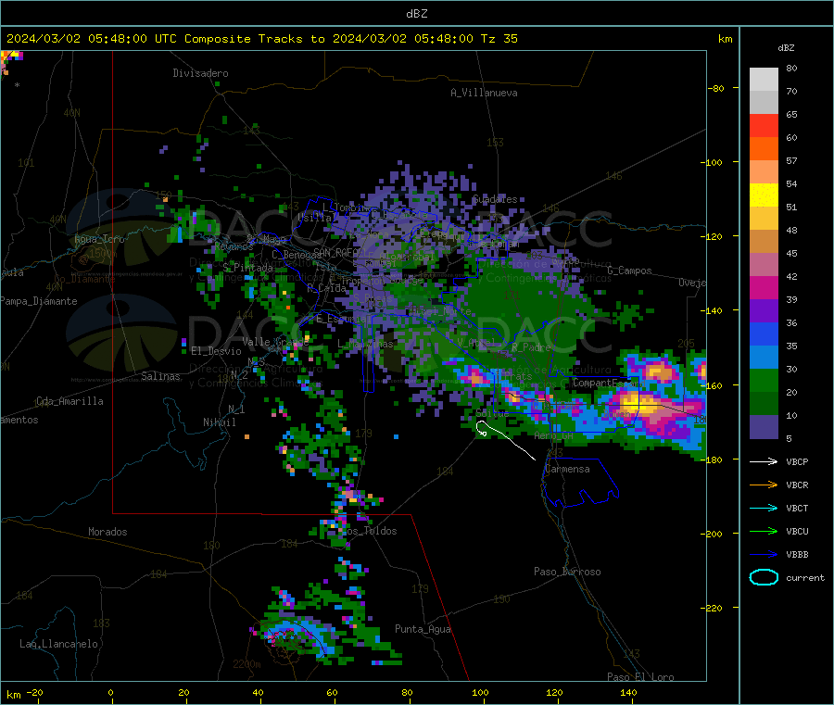The image size is (834, 705).
Task: Select the Aero_GH label
Action: point(553,435)
